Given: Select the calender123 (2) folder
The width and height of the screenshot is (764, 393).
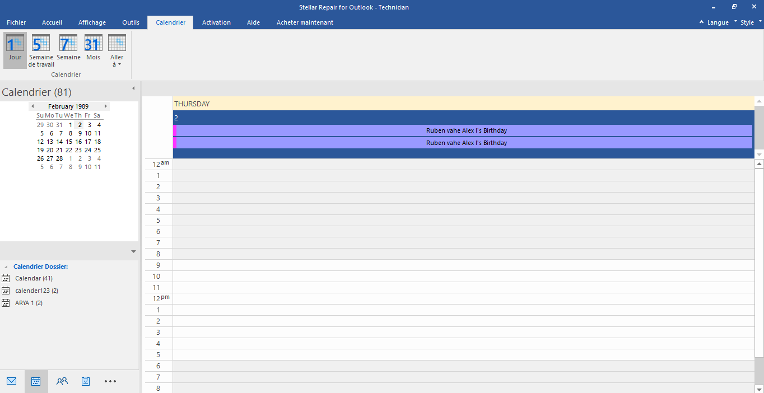Looking at the screenshot, I should pyautogui.click(x=36, y=291).
